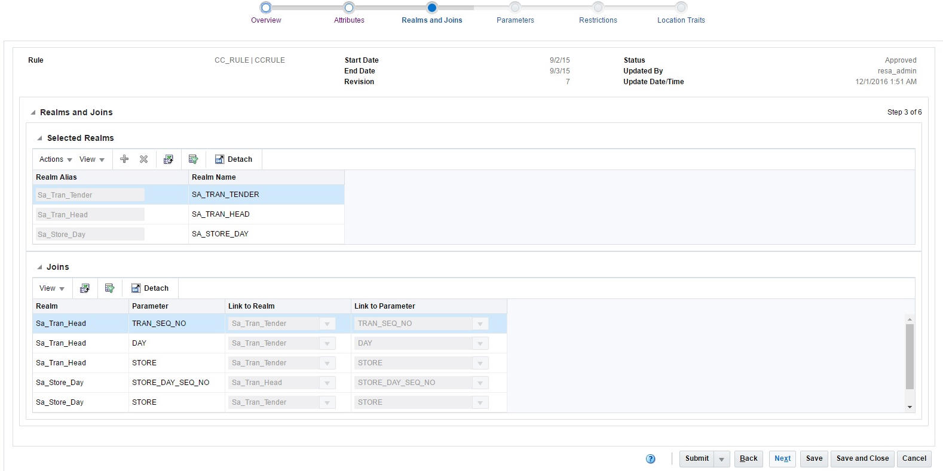The height and width of the screenshot is (471, 943).
Task: Cancel editing the rule
Action: 914,459
